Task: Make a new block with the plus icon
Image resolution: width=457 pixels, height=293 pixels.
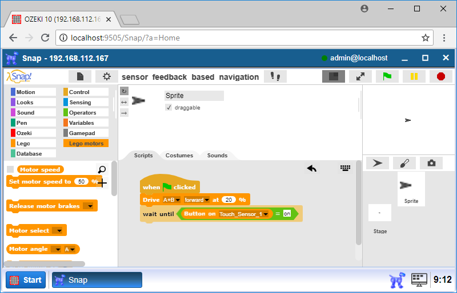Action: tap(102, 183)
